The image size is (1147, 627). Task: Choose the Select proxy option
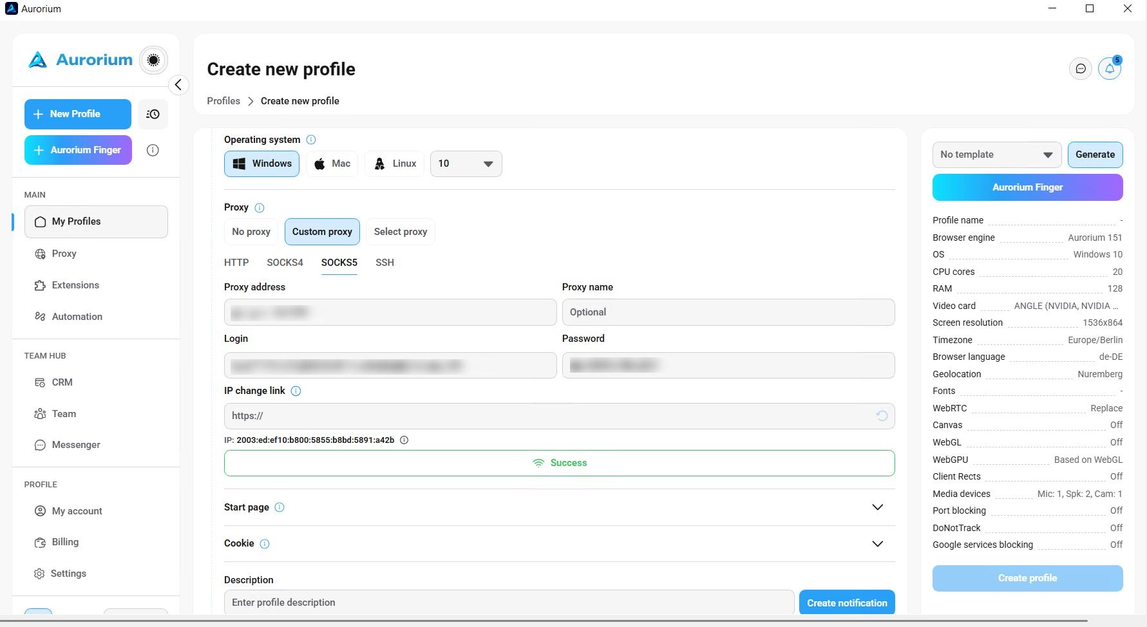coord(401,232)
